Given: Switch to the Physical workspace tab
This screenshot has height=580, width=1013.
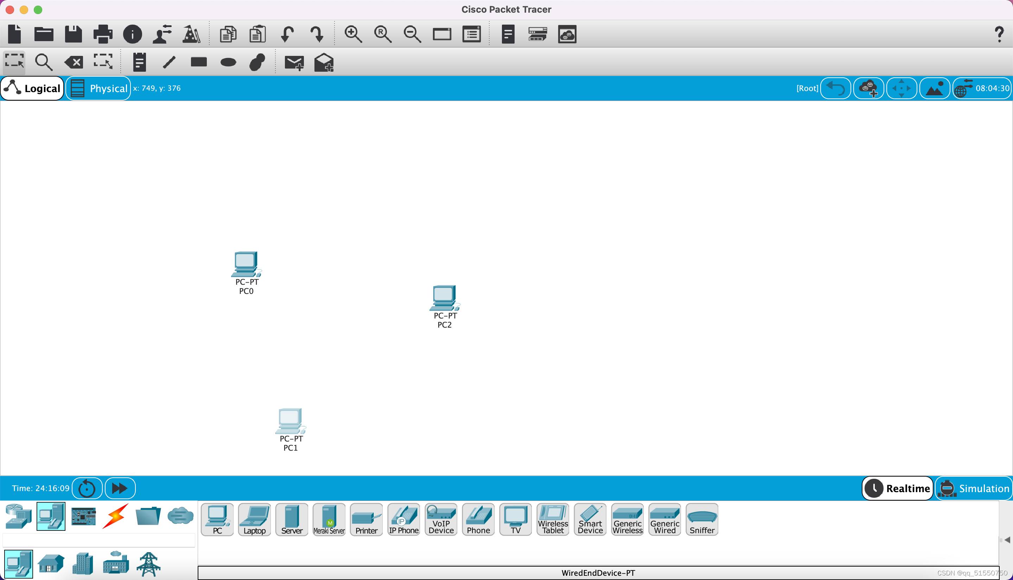Looking at the screenshot, I should (98, 88).
